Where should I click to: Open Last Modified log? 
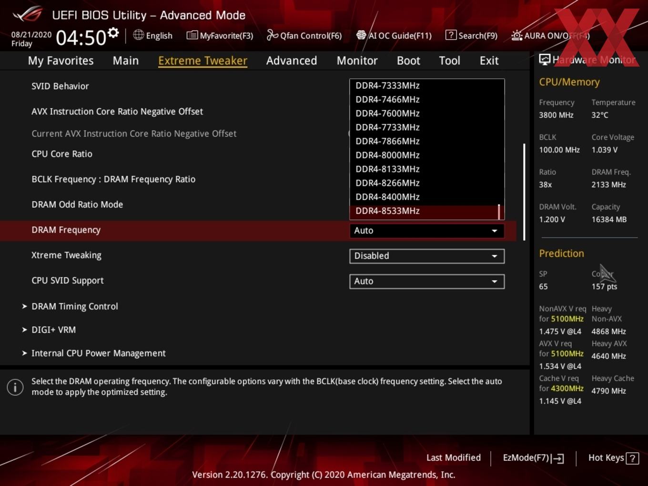click(x=454, y=457)
